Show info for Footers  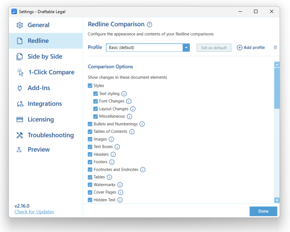(x=112, y=162)
